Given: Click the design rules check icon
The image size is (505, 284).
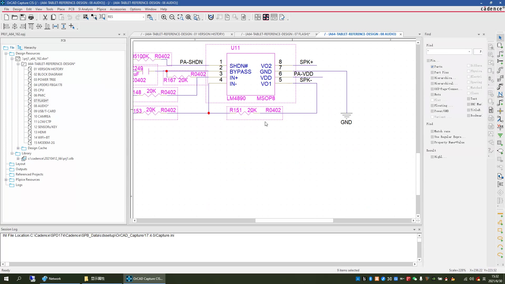Looking at the screenshot, I should coord(282,17).
